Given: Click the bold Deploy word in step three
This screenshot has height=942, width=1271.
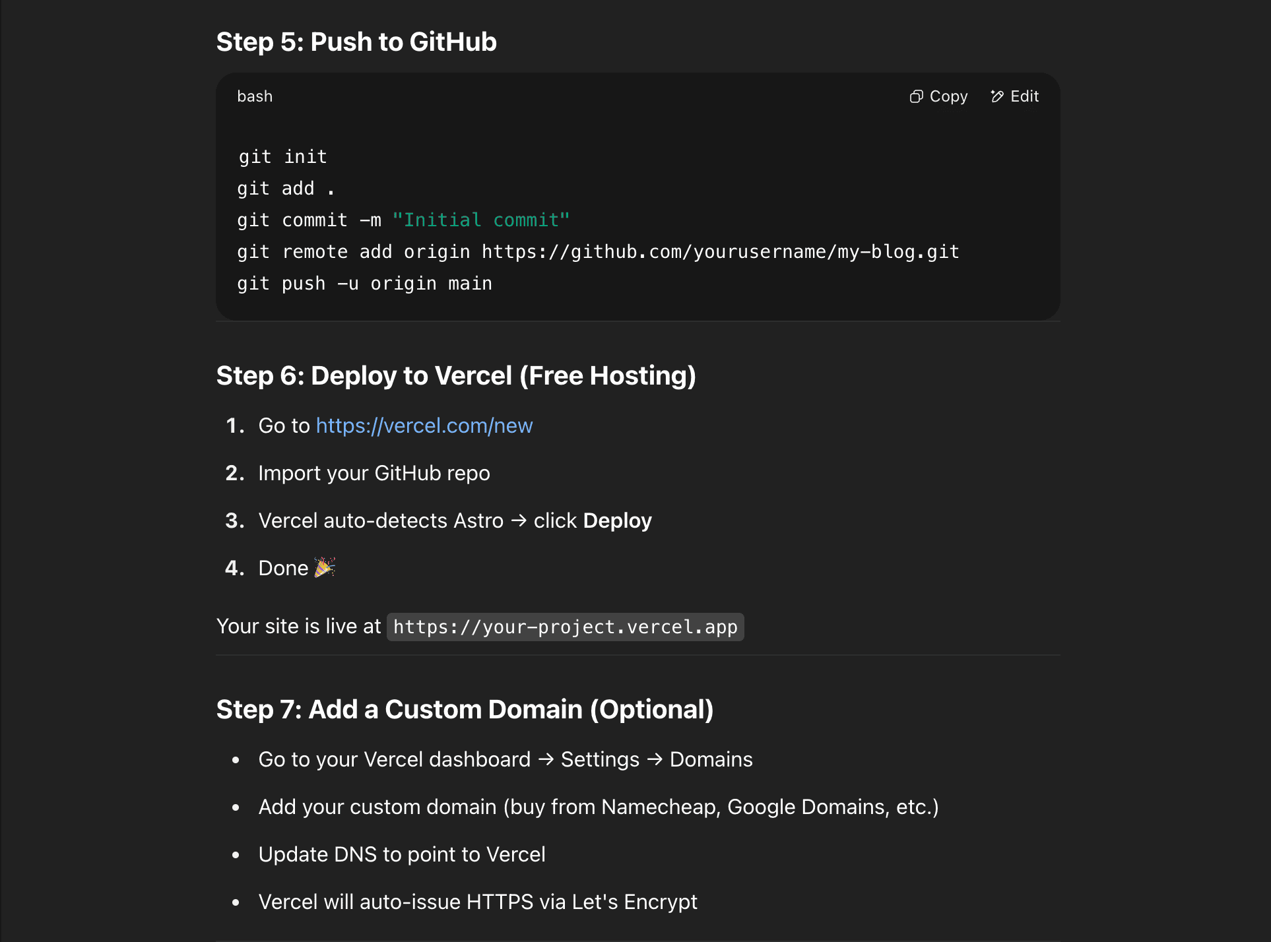Looking at the screenshot, I should click(618, 520).
